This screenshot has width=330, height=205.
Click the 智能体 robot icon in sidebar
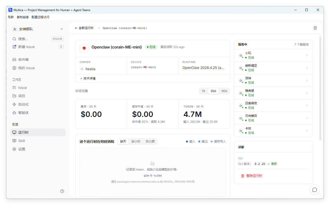click(x=14, y=113)
